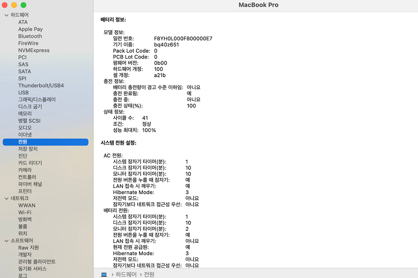Click 하드웨어 in the bottom path bar
This screenshot has width=418, height=278.
click(x=126, y=274)
